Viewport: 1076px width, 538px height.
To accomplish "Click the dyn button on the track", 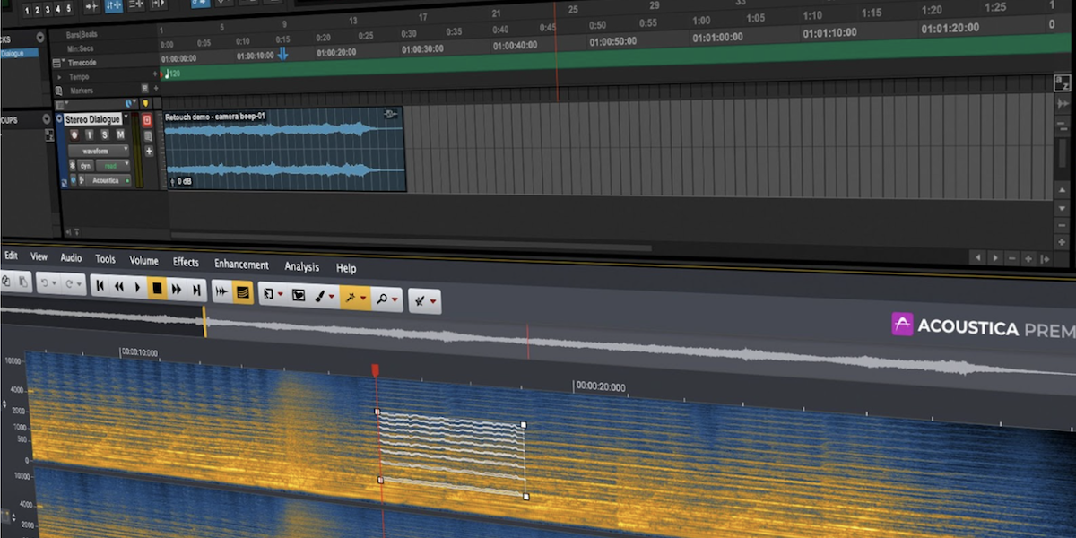I will tap(85, 165).
